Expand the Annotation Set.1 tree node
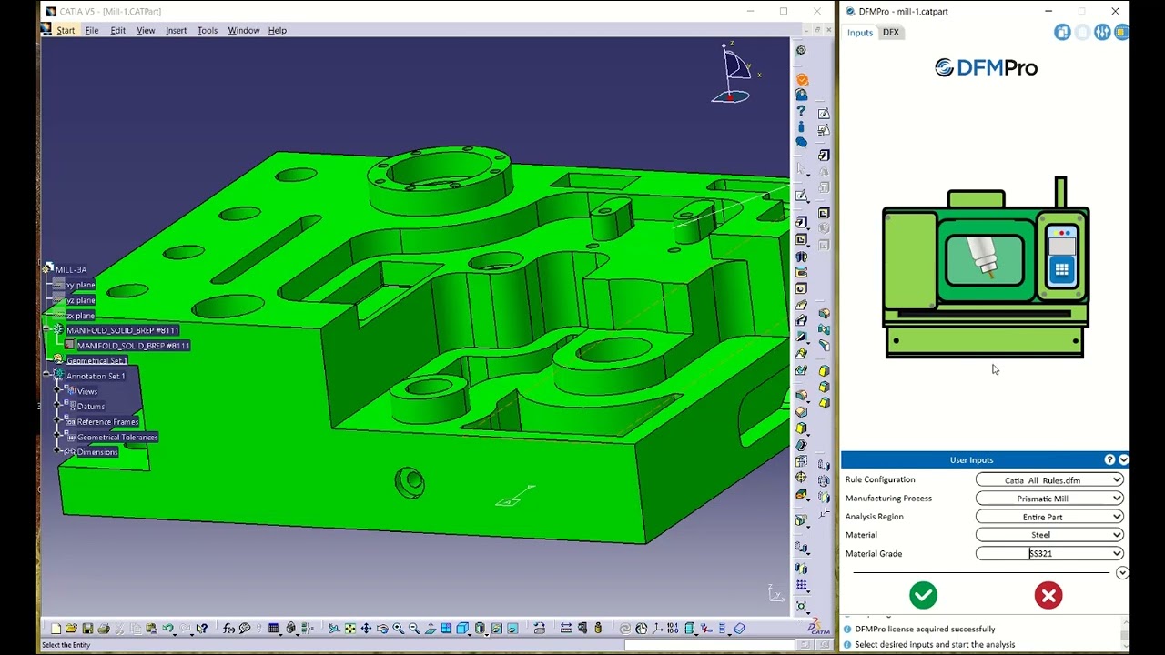 point(46,374)
